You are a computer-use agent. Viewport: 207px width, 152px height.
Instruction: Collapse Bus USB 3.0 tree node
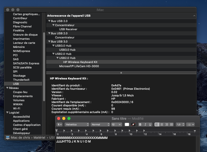pyautogui.click(x=49, y=41)
